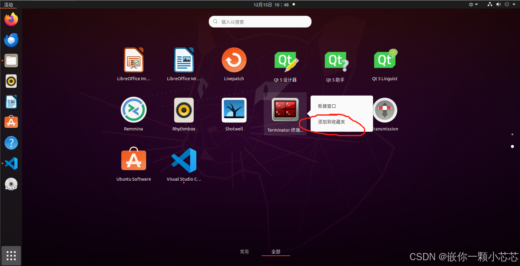
Task: Click the power icon in top bar
Action: pyautogui.click(x=507, y=5)
